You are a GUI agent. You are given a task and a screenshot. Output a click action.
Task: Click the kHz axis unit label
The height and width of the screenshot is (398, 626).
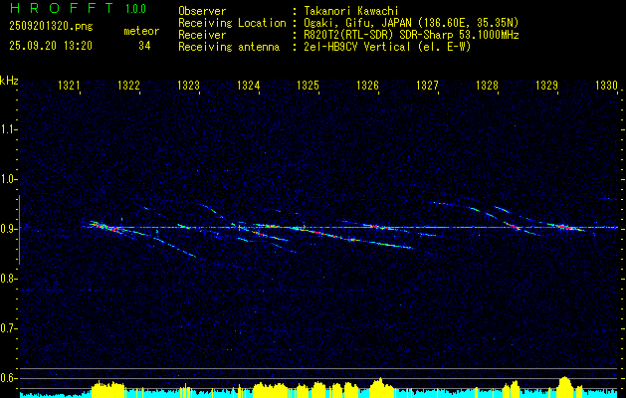[9, 81]
